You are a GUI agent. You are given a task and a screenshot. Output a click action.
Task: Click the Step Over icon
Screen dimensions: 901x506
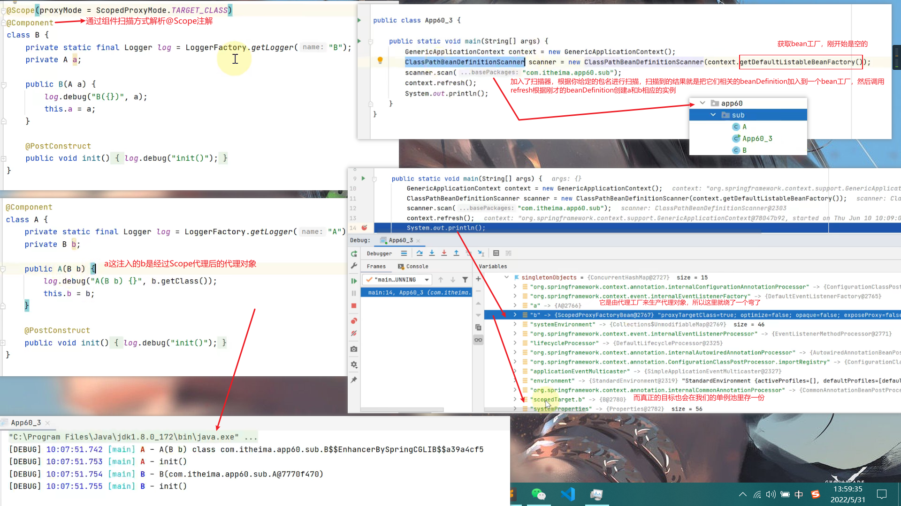pos(420,253)
